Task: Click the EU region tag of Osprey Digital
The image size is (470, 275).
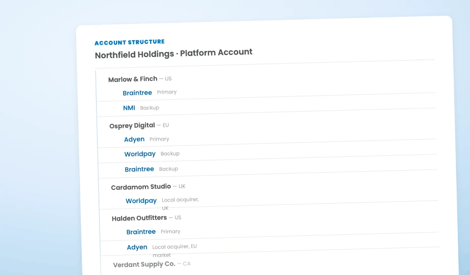Action: [166, 125]
